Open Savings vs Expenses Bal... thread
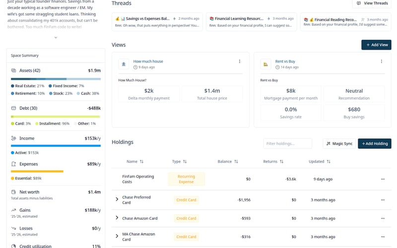Screen dimensions: 397x248 click(157, 22)
